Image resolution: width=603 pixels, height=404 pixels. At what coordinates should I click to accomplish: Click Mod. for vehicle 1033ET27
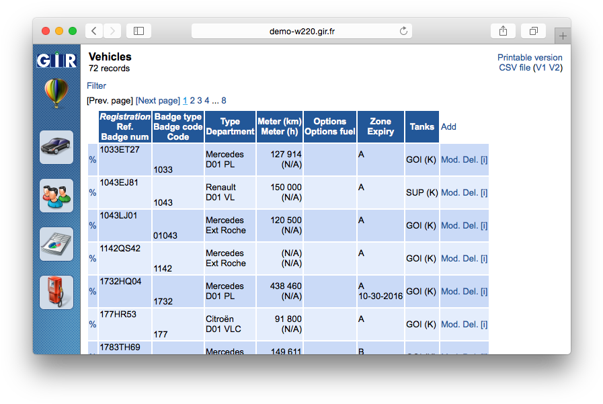point(450,160)
